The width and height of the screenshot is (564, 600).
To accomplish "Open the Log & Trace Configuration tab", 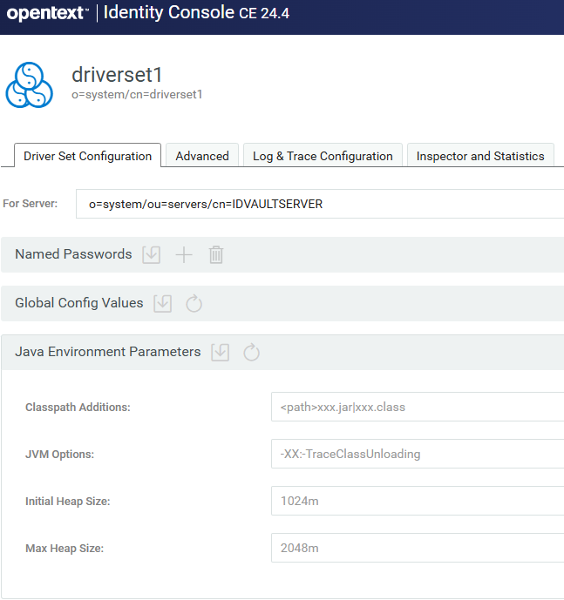I will tap(323, 156).
